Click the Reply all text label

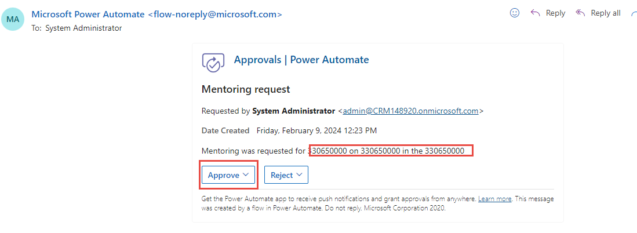(605, 13)
